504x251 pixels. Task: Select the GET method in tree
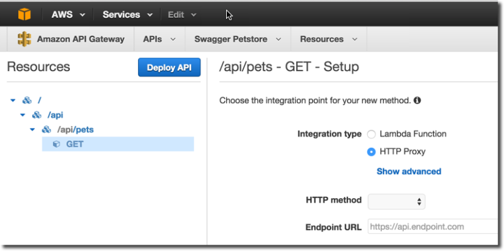(x=118, y=144)
